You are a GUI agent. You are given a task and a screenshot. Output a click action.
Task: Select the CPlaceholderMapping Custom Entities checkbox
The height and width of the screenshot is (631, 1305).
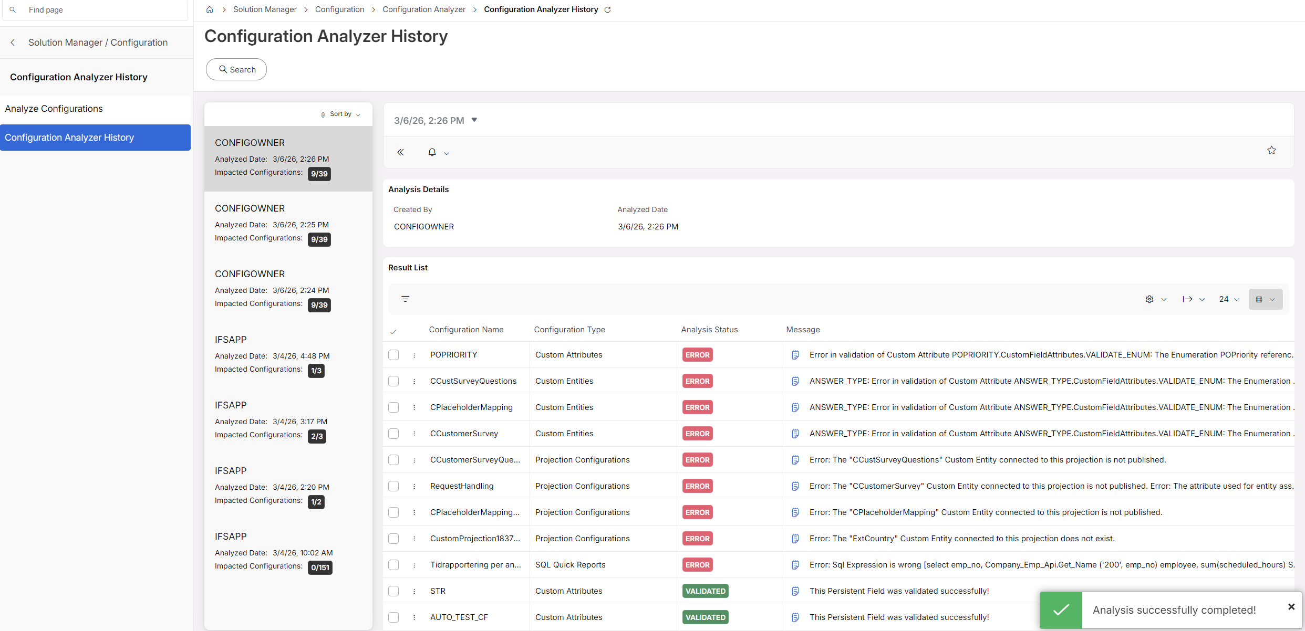point(393,407)
